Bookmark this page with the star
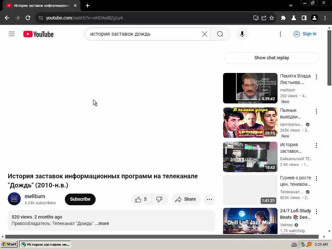 (272, 18)
